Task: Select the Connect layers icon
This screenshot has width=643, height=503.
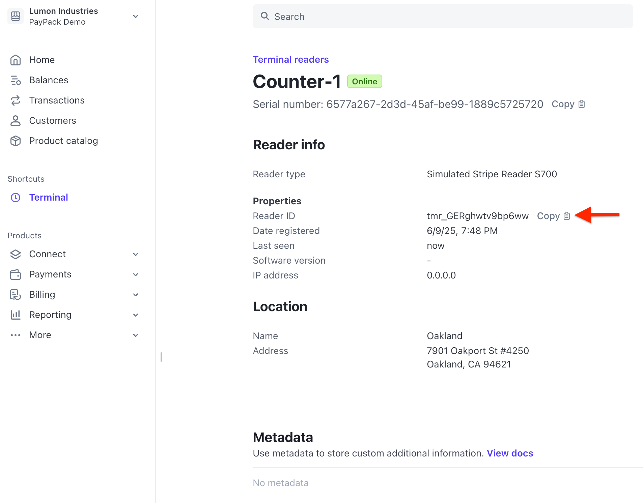Action: tap(16, 254)
